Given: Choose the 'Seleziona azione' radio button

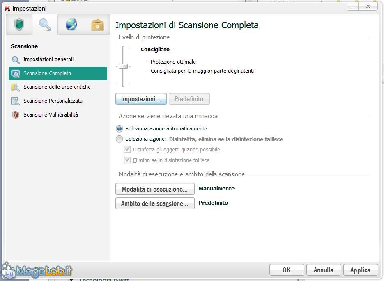Looking at the screenshot, I should [x=120, y=139].
